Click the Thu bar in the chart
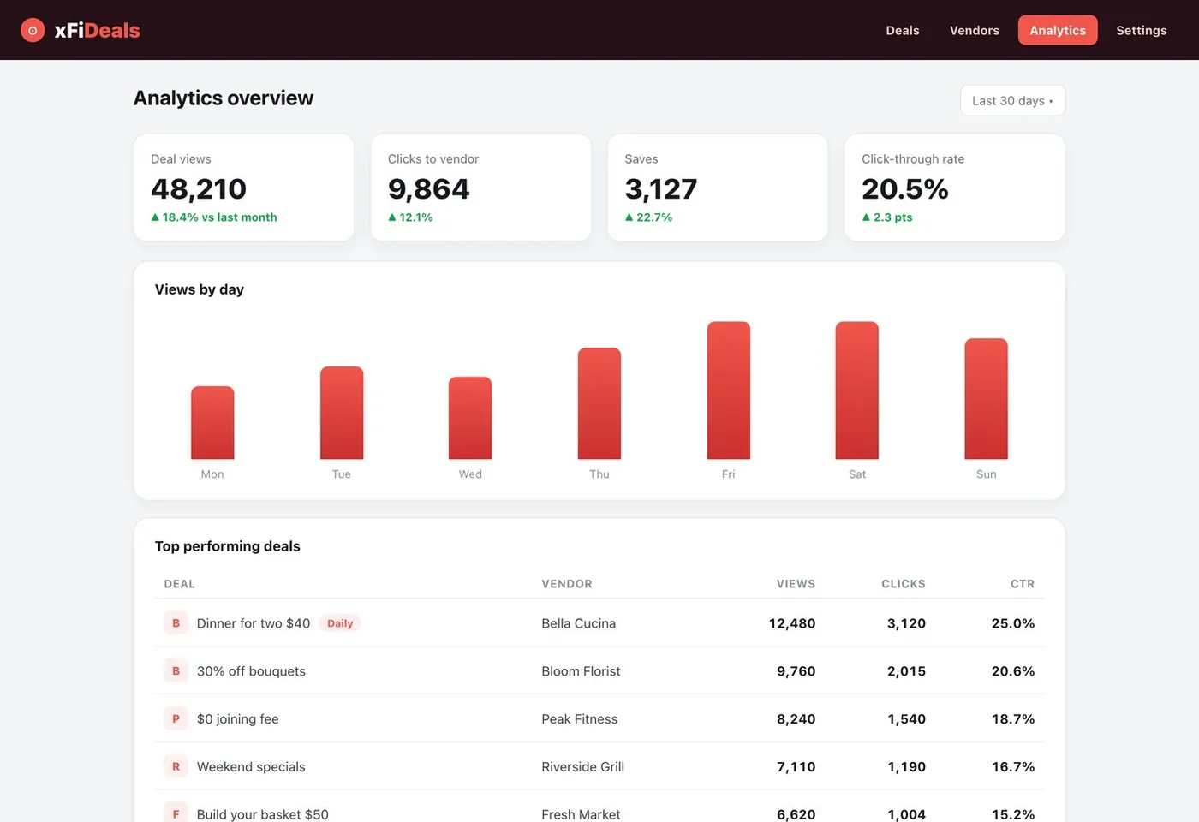The height and width of the screenshot is (822, 1199). click(x=599, y=403)
